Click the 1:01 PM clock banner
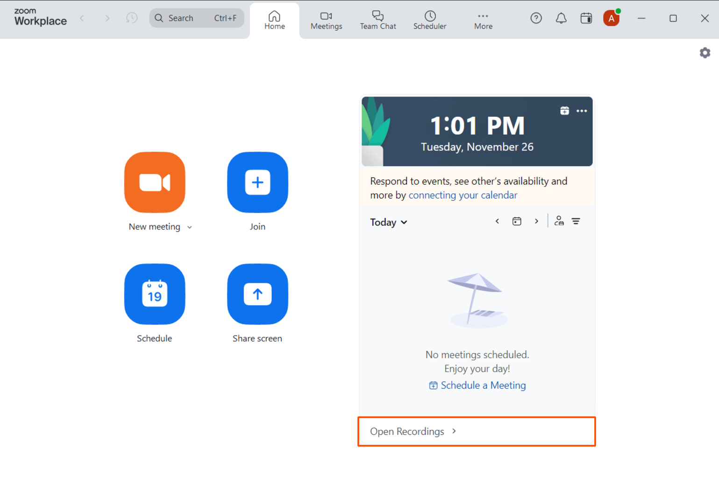719x498 pixels. tap(477, 131)
